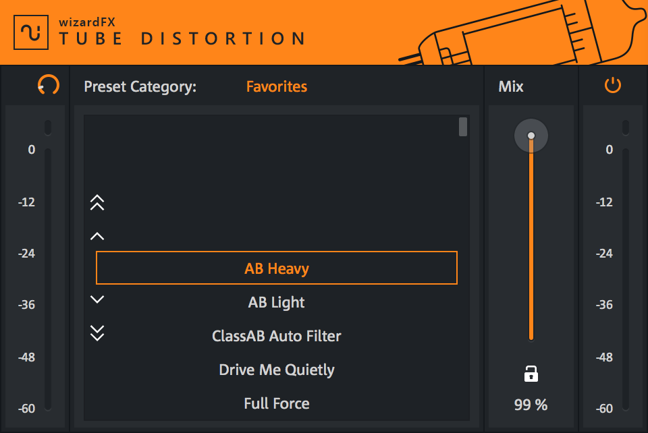Click the Mix slider handle
This screenshot has width=648, height=433.
[531, 136]
